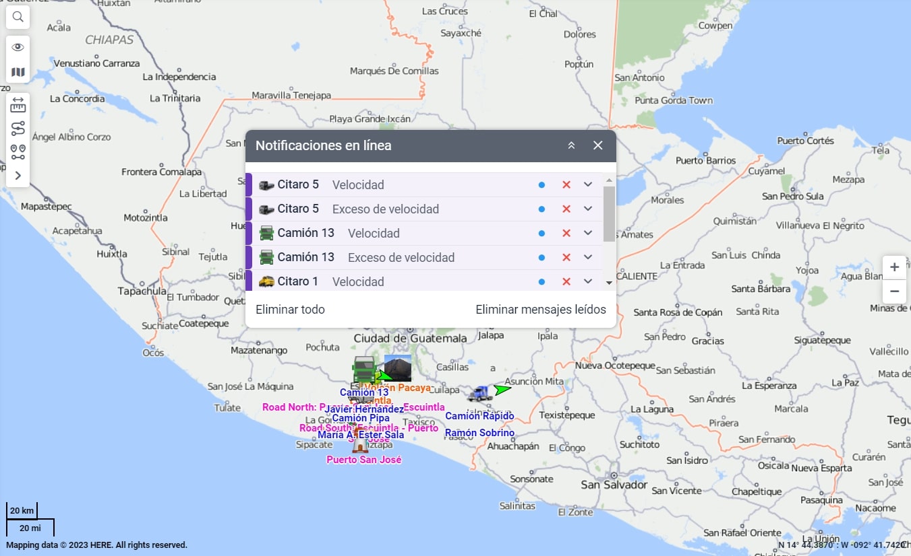Click Eliminar todo to delete all notifications
This screenshot has width=911, height=556.
tap(290, 309)
